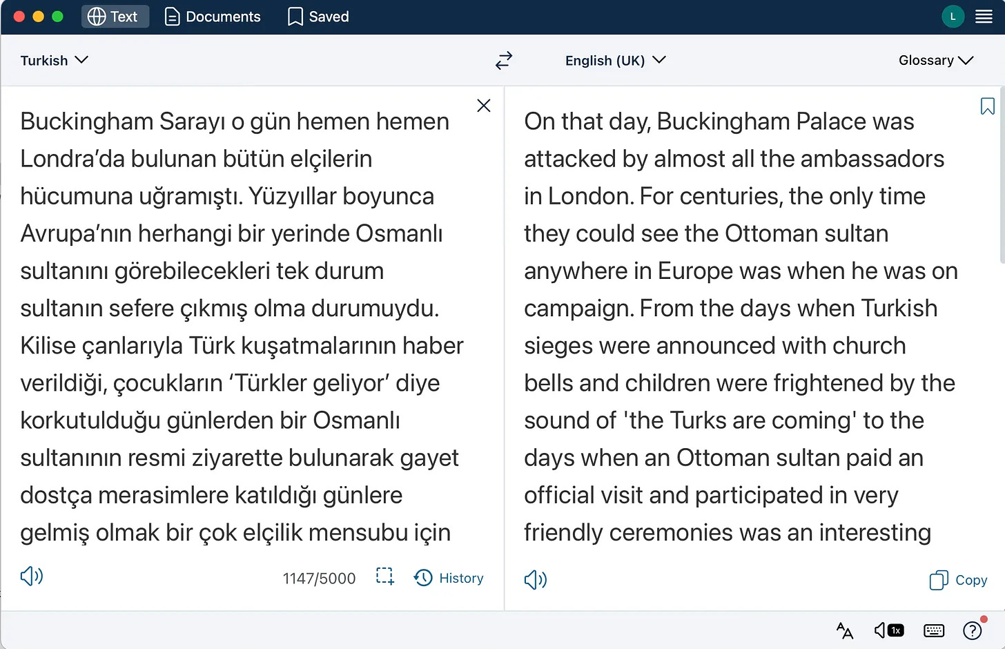Expand the Glossary dropdown
Image resolution: width=1005 pixels, height=649 pixels.
click(x=935, y=60)
